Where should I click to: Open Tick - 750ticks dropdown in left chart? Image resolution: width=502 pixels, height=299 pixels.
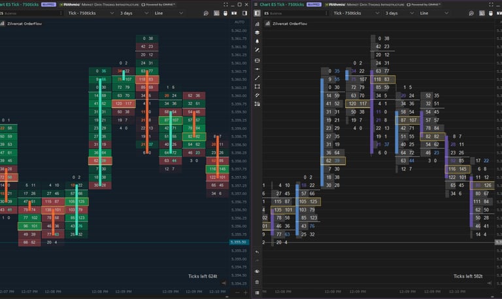(x=91, y=13)
